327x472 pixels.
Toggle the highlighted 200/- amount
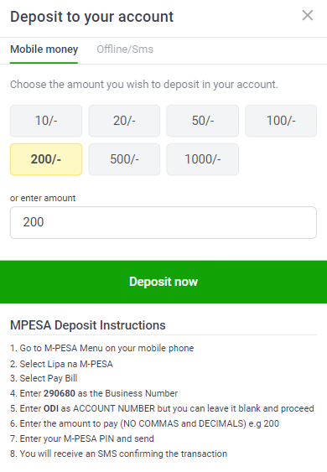coord(46,159)
